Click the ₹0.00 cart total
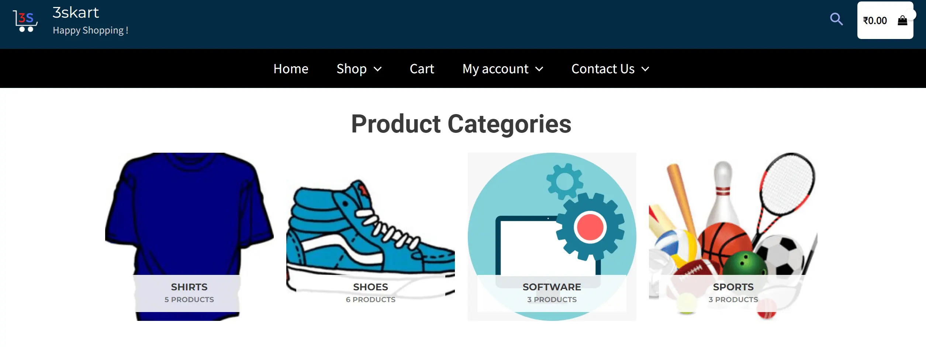 tap(875, 21)
